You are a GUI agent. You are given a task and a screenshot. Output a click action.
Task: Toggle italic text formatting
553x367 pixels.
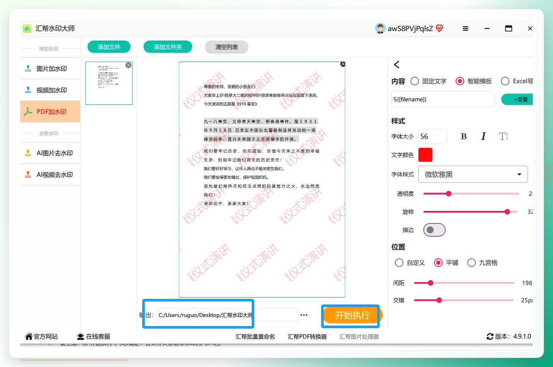coord(483,136)
